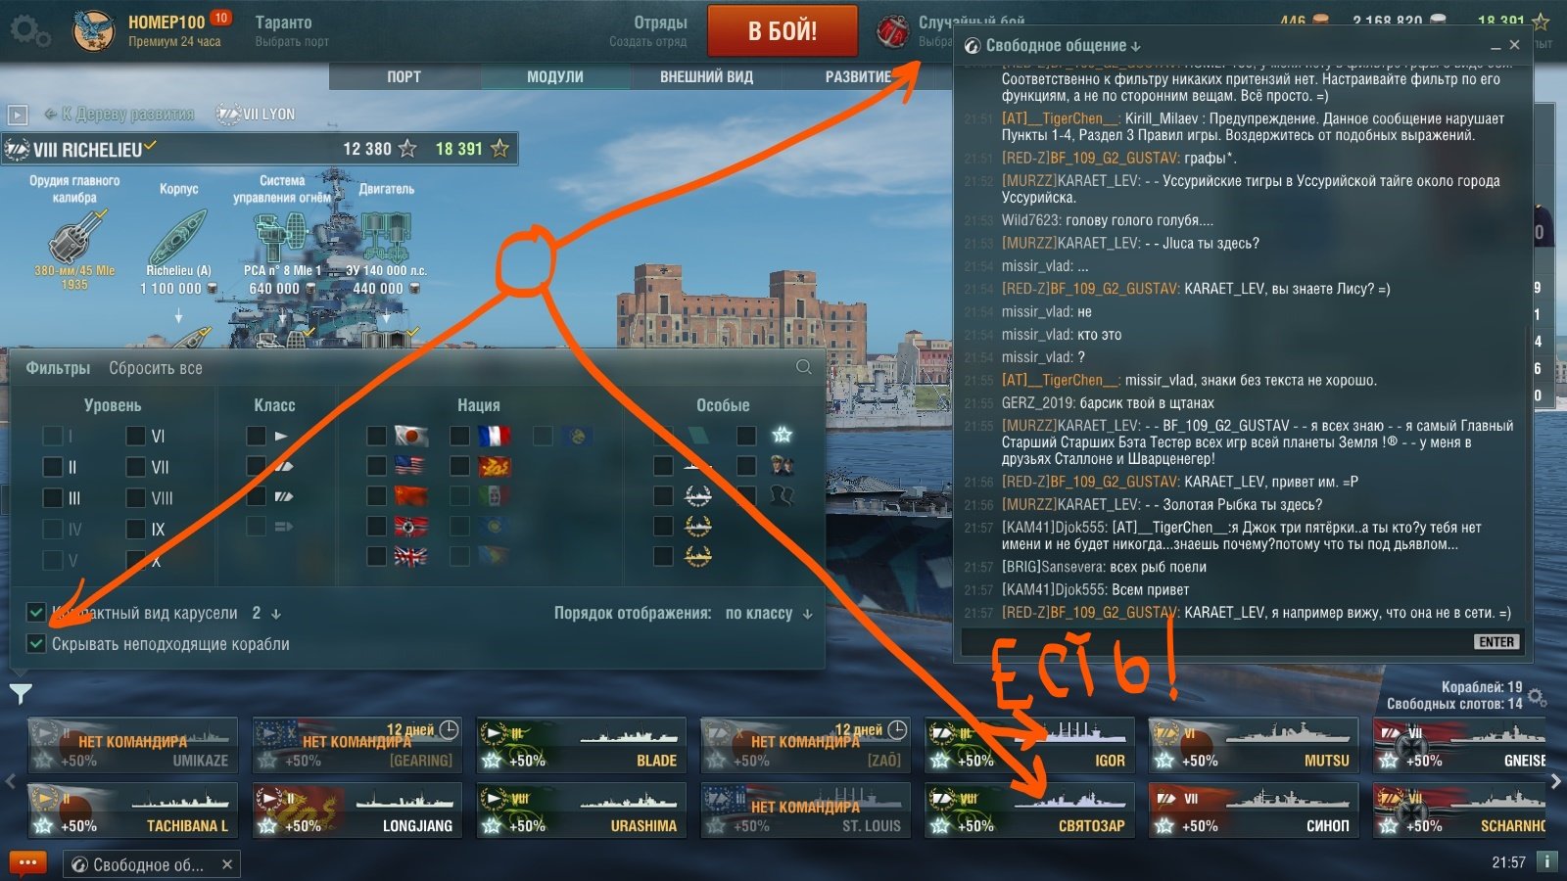Click the orange chat bubble icon
The height and width of the screenshot is (881, 1567).
point(27,863)
